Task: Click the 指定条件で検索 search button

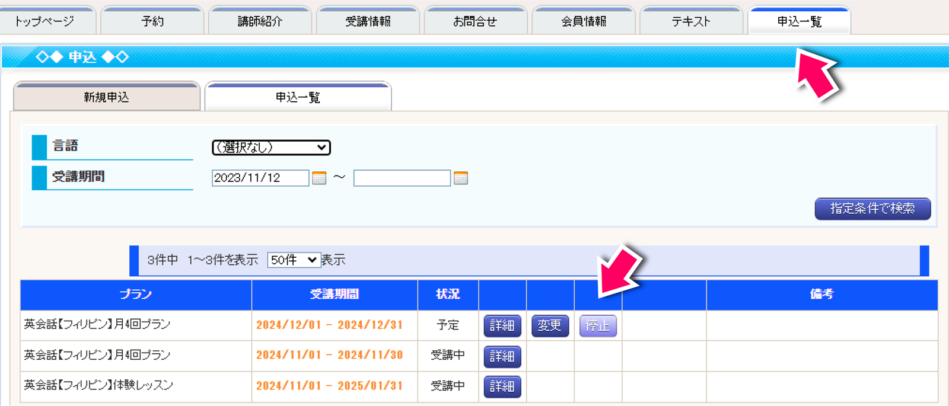Action: (872, 209)
